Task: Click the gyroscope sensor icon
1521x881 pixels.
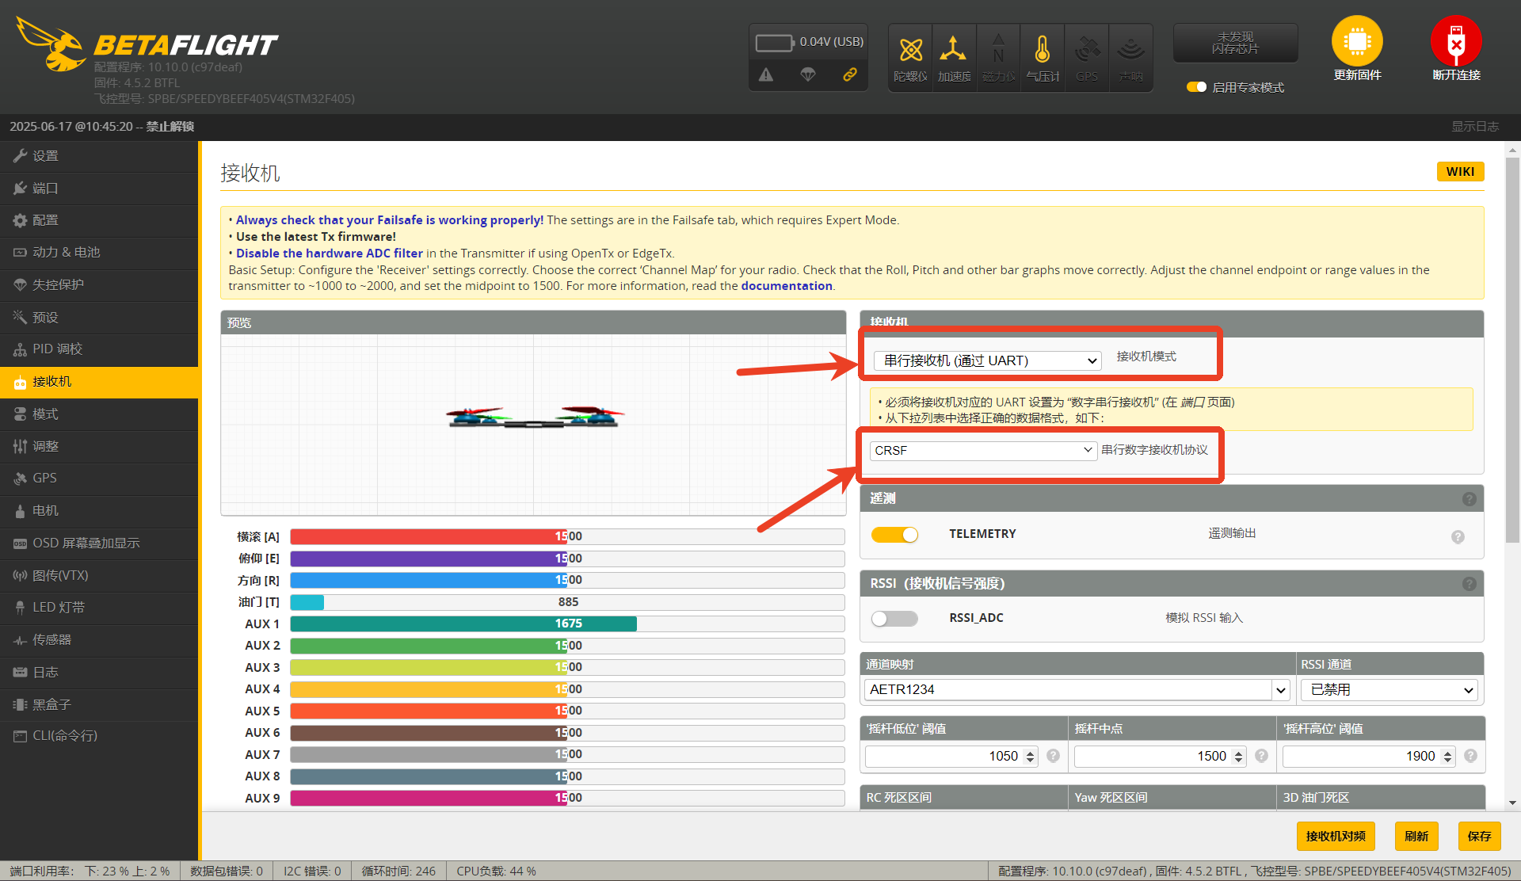Action: coord(910,51)
